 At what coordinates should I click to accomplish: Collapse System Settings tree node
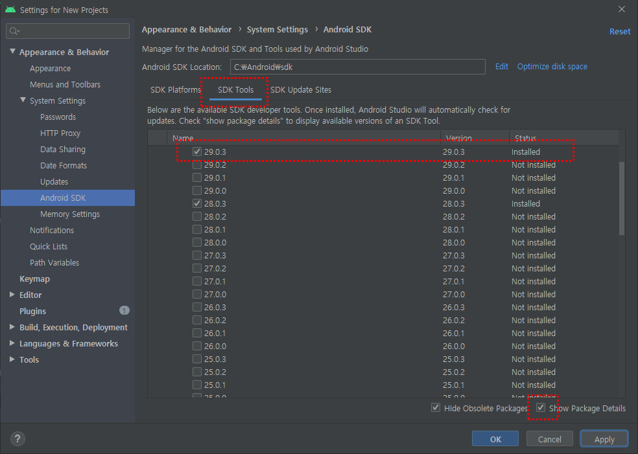pyautogui.click(x=23, y=100)
